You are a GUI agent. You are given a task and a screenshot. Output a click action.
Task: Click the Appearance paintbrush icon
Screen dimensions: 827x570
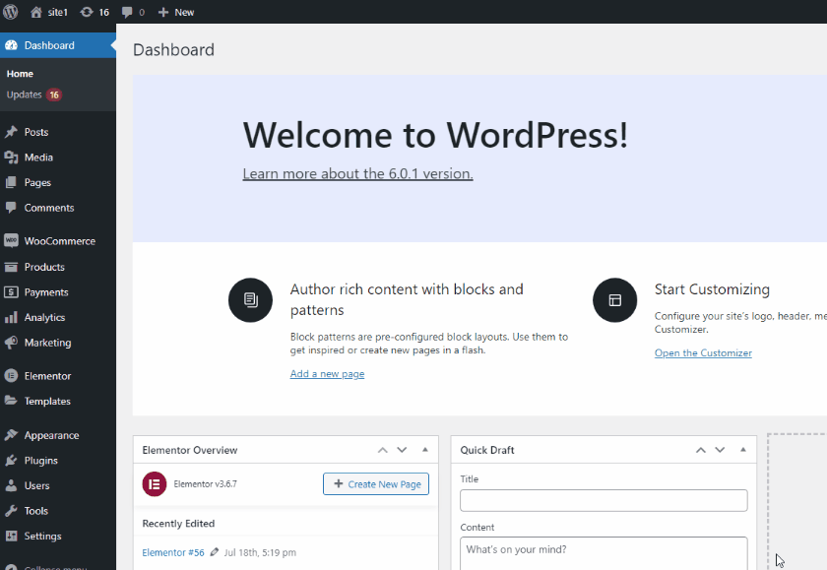tap(11, 435)
